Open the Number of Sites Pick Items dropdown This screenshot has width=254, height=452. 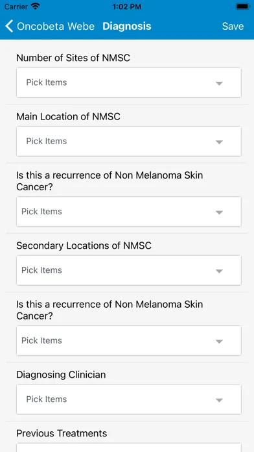click(x=128, y=82)
